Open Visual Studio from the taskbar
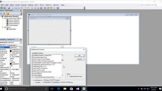 tap(78, 89)
